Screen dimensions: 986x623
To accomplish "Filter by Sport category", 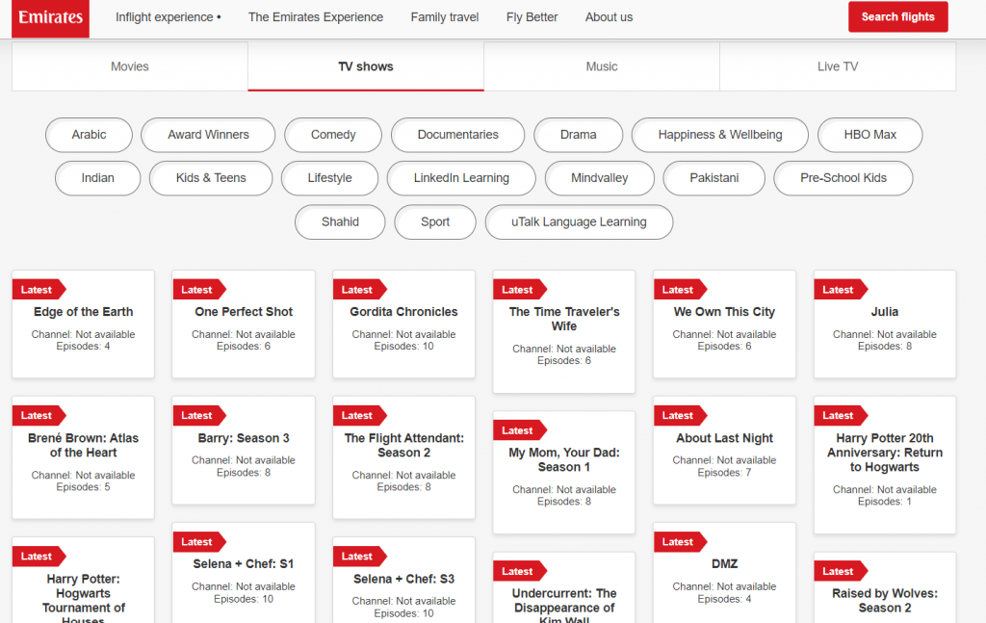I will point(435,221).
